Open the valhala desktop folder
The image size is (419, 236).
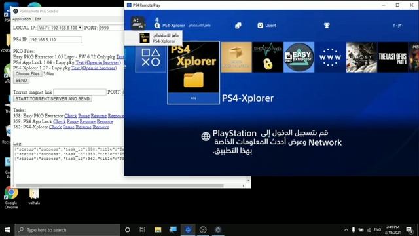coord(34,197)
